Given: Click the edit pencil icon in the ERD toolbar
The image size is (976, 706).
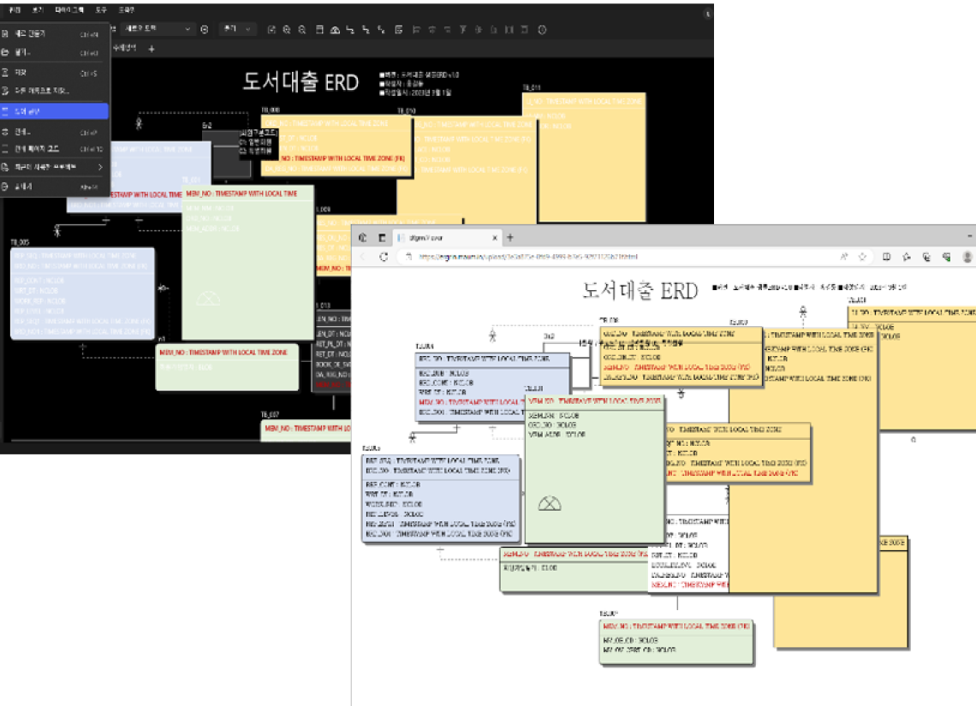Looking at the screenshot, I should pos(271,29).
